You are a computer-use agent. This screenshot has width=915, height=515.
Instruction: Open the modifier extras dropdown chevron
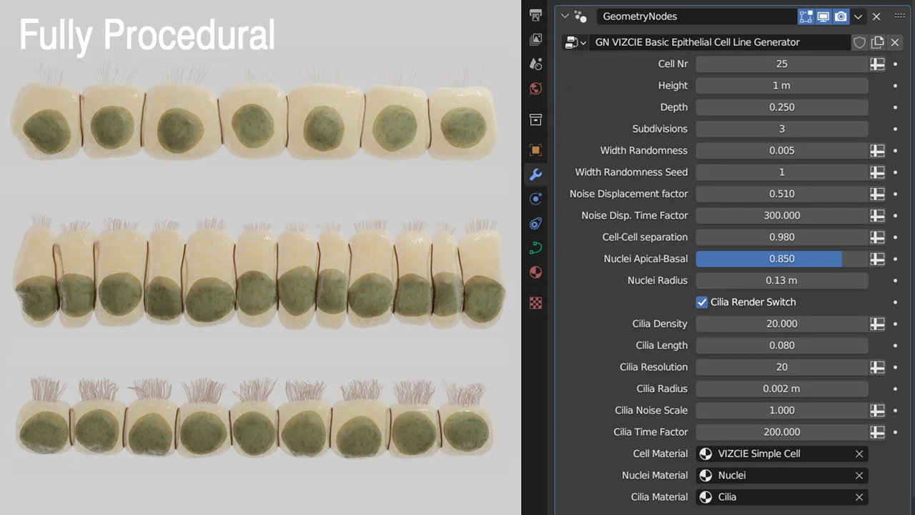859,16
